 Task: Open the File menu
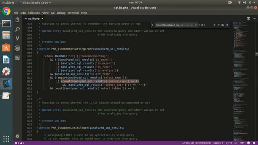pos(16,13)
